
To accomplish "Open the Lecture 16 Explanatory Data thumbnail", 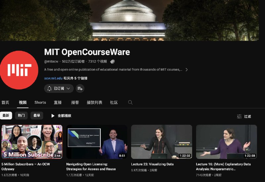I will [x=227, y=142].
